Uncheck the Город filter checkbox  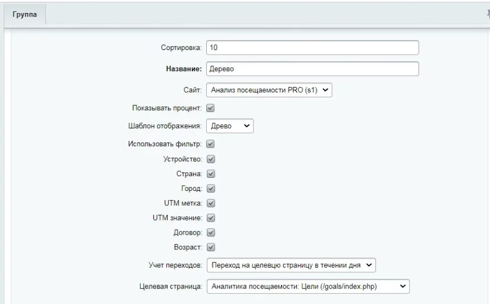coord(210,188)
